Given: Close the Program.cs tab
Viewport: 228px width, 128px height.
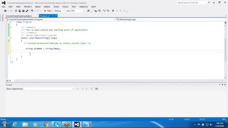Looking at the screenshot, I should click(x=56, y=16).
